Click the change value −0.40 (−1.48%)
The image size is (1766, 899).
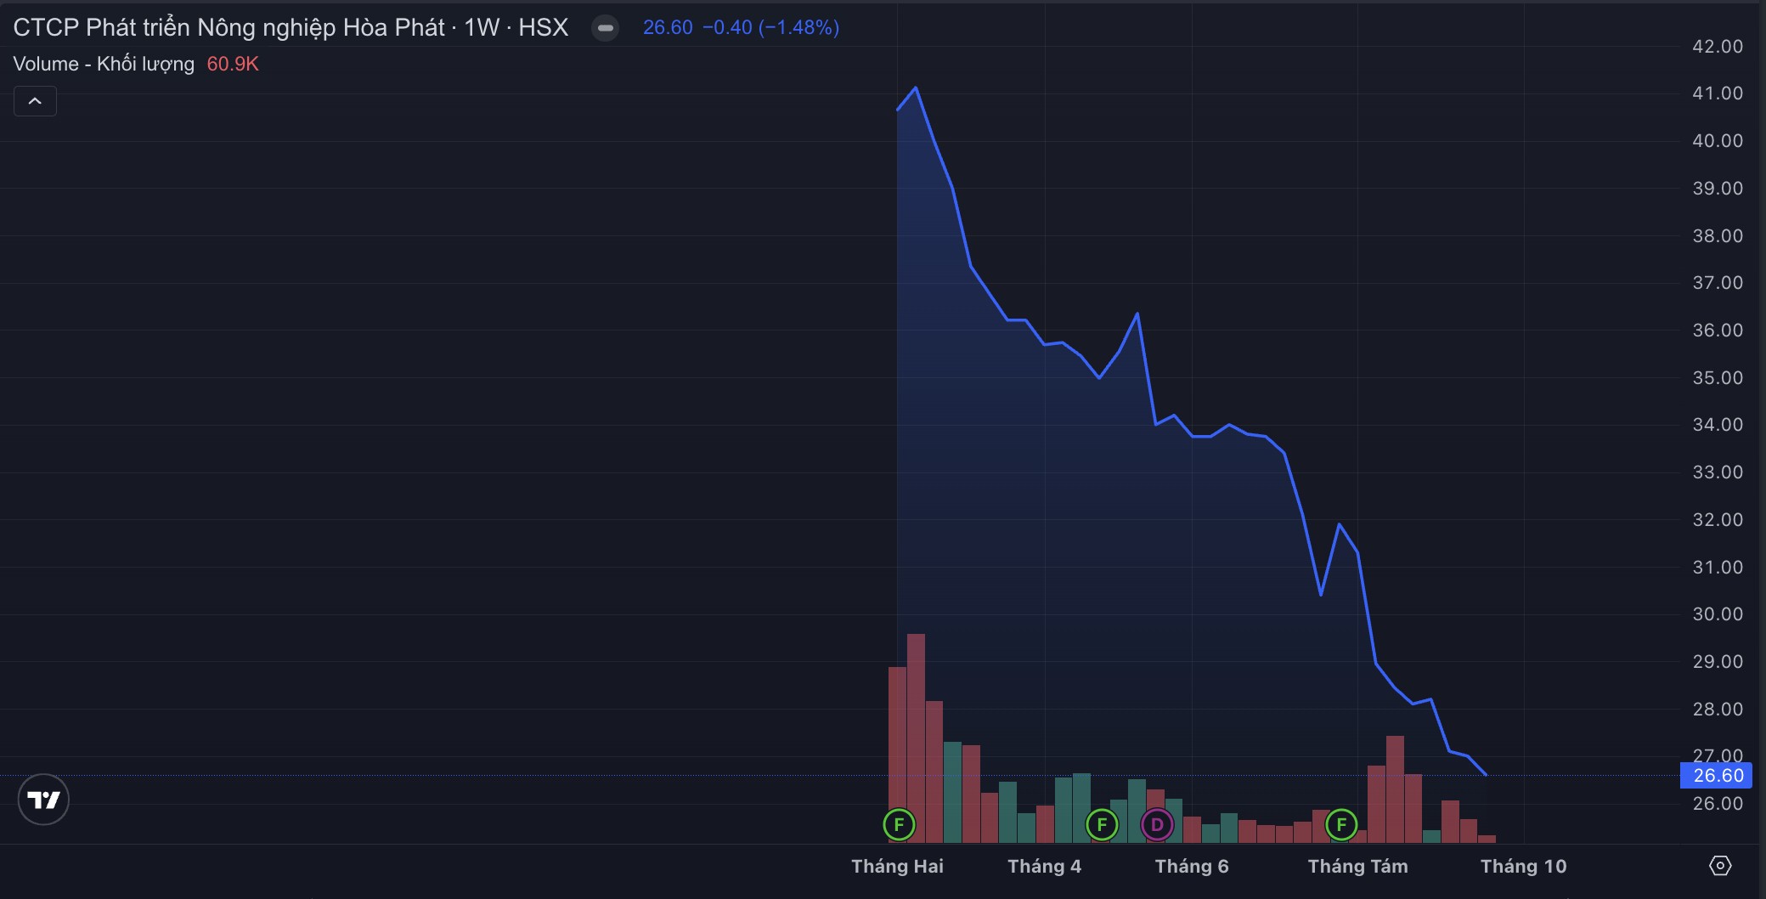(770, 27)
